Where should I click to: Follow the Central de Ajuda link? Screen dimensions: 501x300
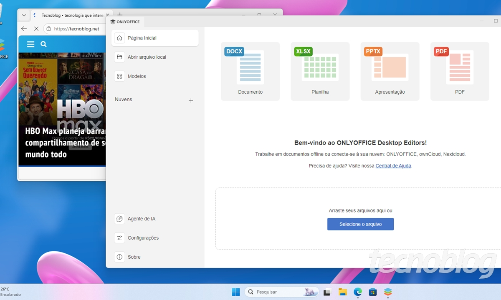point(393,166)
